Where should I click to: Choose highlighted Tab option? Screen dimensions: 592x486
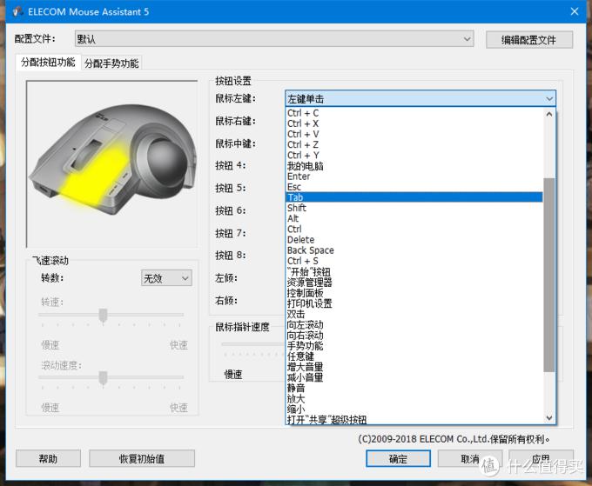coord(414,197)
